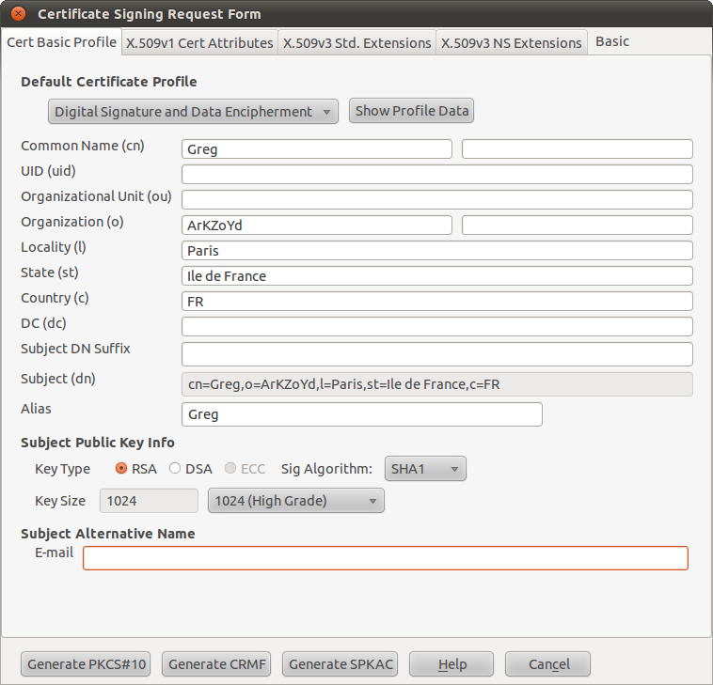This screenshot has height=685, width=713.
Task: Focus the Subject DN Suffix field
Action: 437,354
